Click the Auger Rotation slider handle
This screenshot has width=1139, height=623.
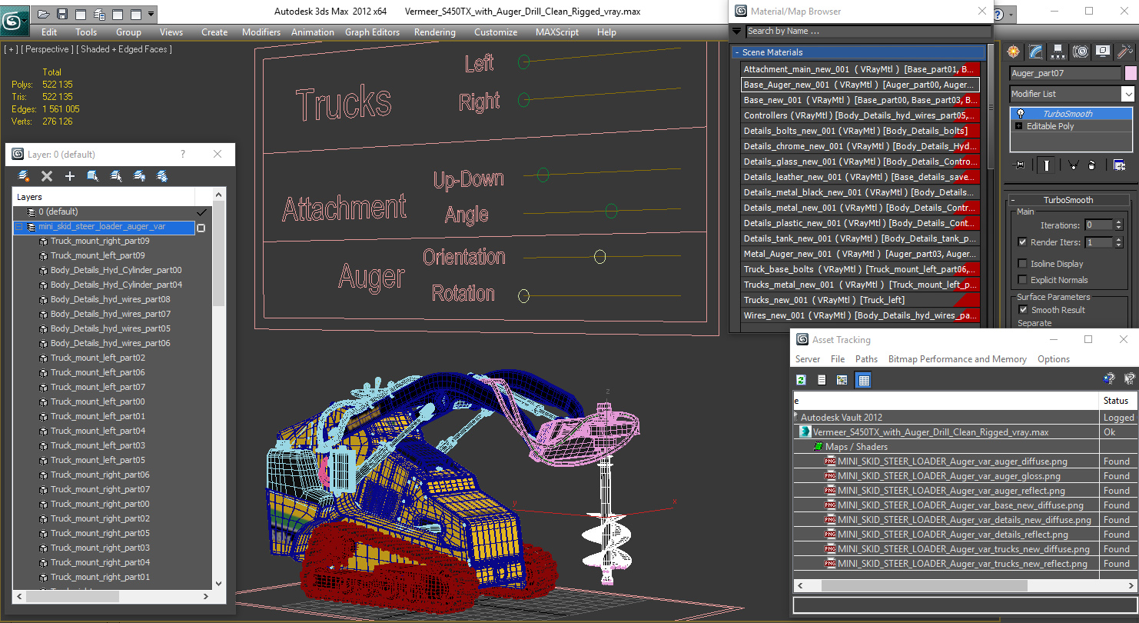coord(524,296)
